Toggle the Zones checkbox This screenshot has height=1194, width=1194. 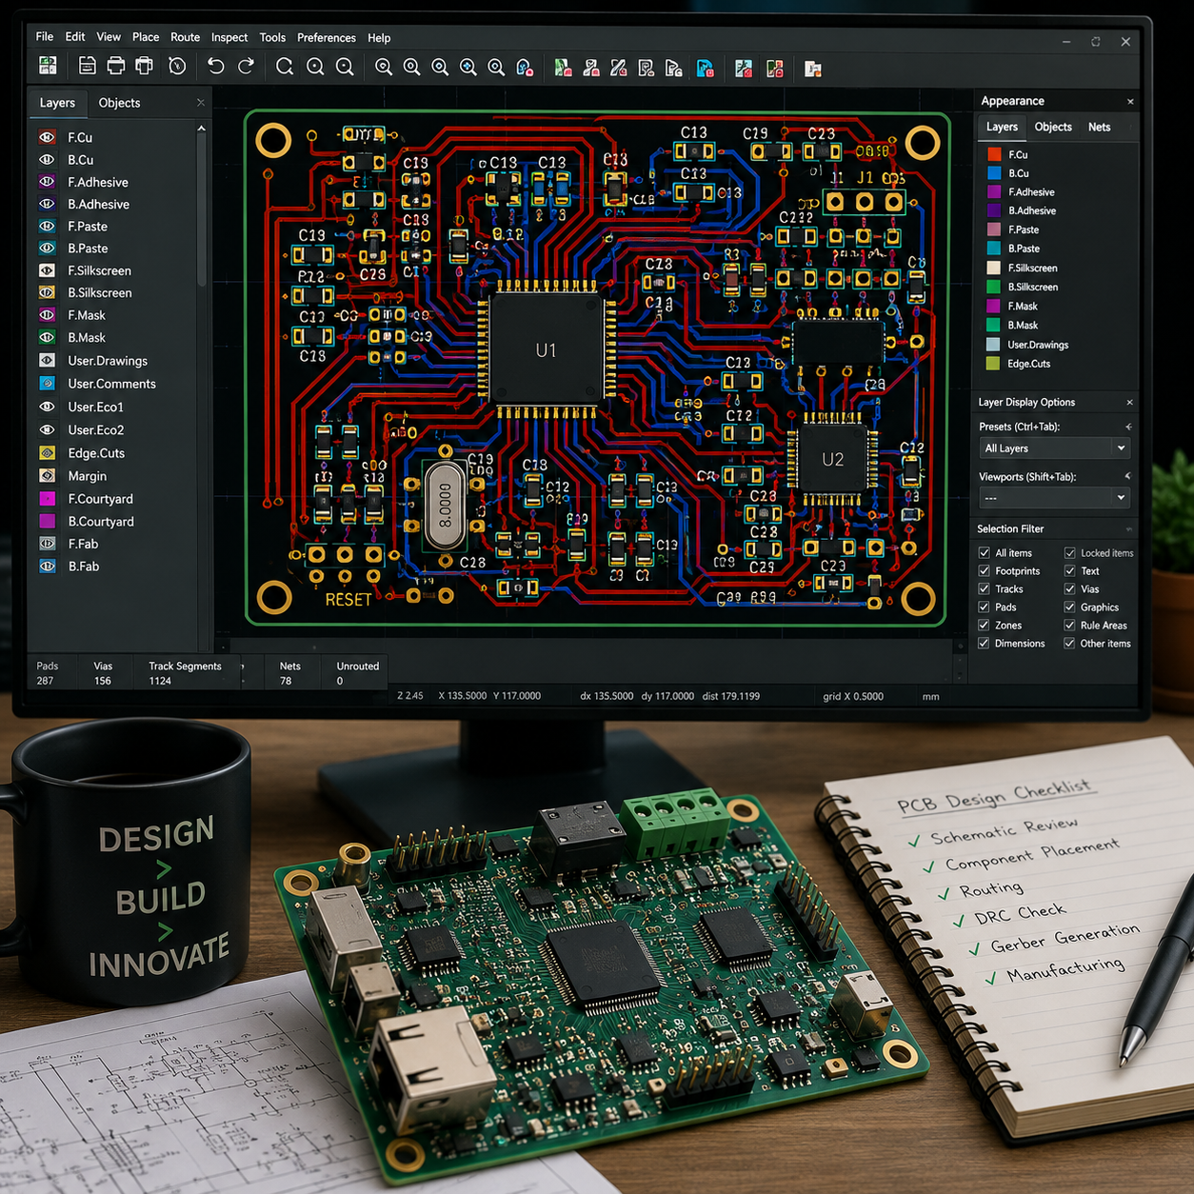pos(985,625)
